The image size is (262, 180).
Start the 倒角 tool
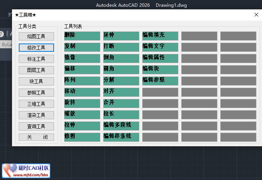(x=121, y=58)
